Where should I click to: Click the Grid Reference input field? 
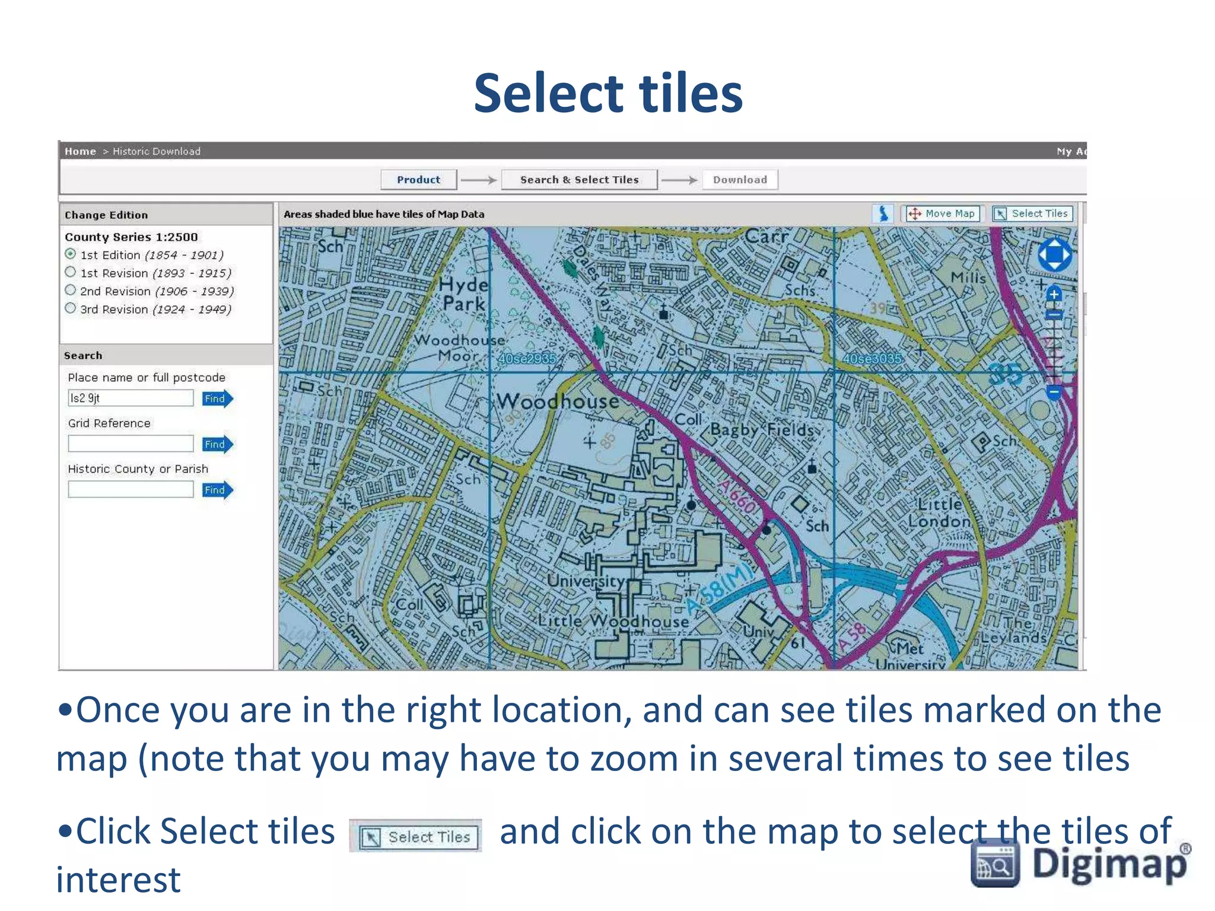(131, 444)
